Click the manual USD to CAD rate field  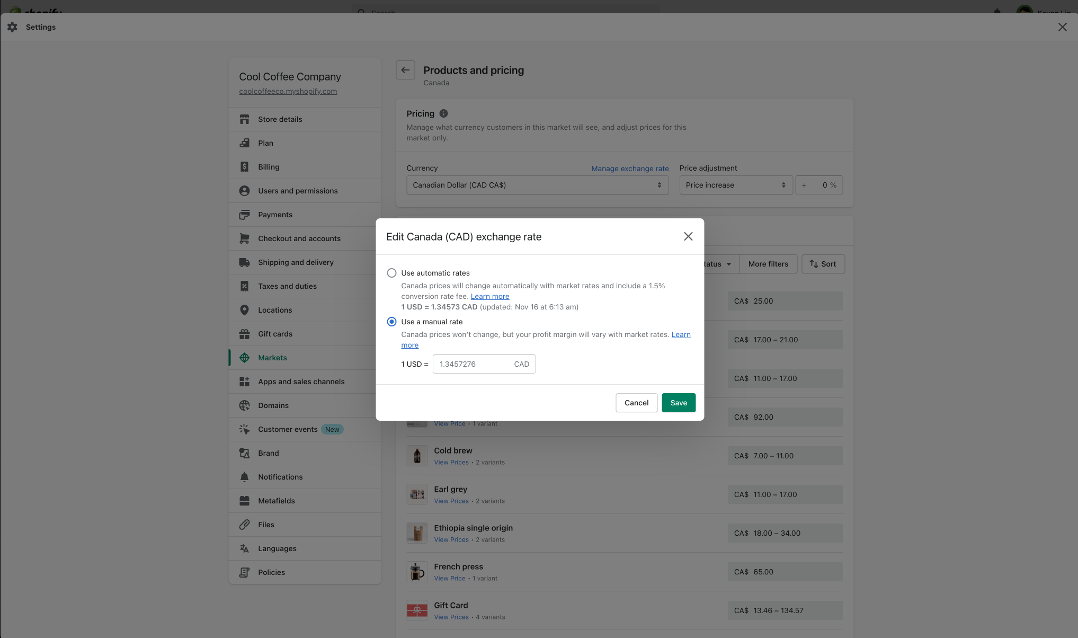pyautogui.click(x=471, y=364)
